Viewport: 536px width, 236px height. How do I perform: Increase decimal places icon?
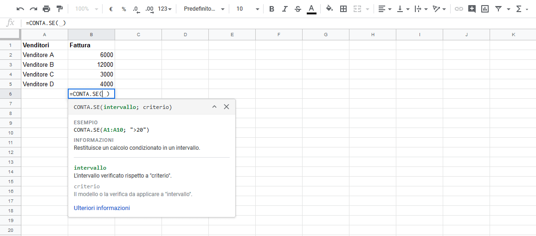tap(149, 9)
